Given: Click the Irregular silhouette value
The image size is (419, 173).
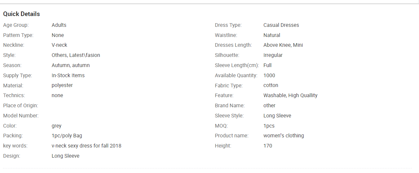Looking at the screenshot, I should click(273, 55).
